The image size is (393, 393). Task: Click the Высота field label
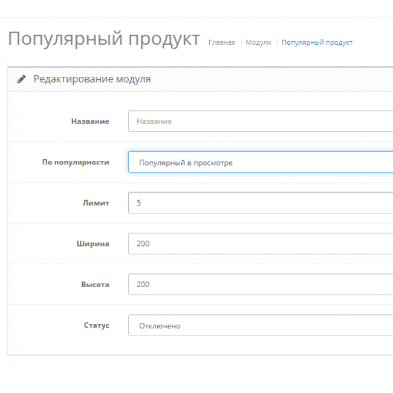pos(95,284)
